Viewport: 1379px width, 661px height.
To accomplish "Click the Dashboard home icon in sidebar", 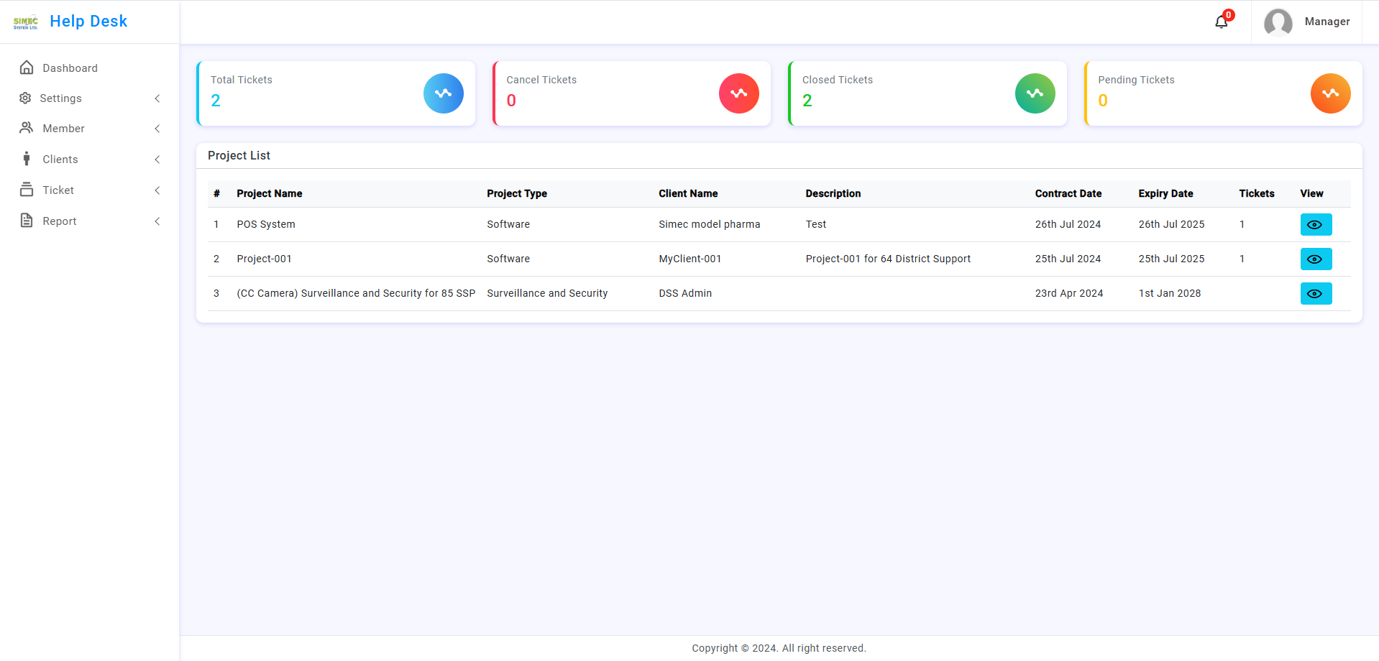I will click(x=27, y=68).
